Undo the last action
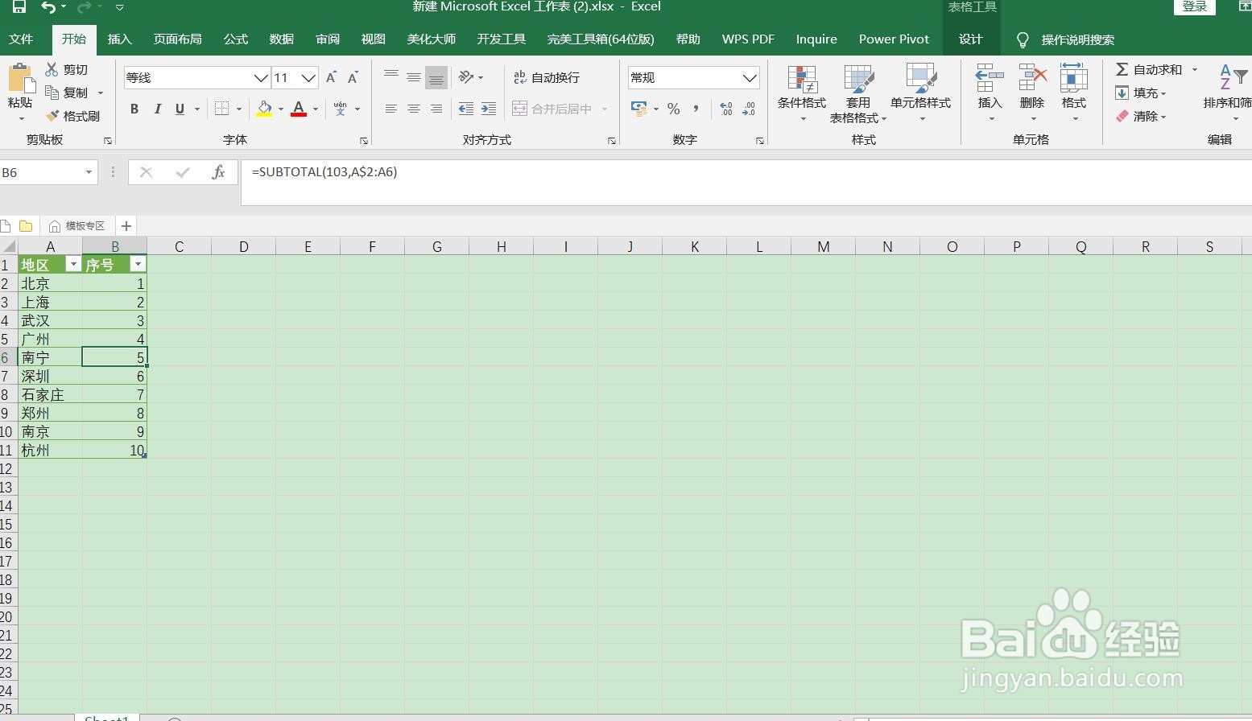The image size is (1252, 721). [x=48, y=7]
